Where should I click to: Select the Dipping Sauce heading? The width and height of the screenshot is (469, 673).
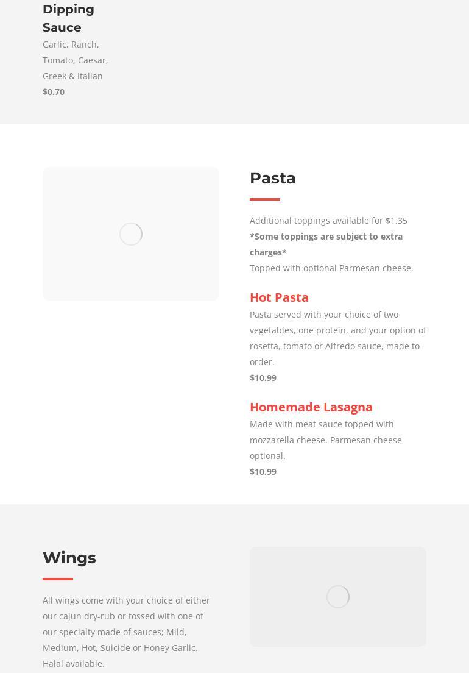pos(69,18)
